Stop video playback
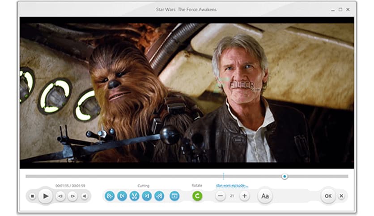The image size is (374, 216). tap(33, 196)
